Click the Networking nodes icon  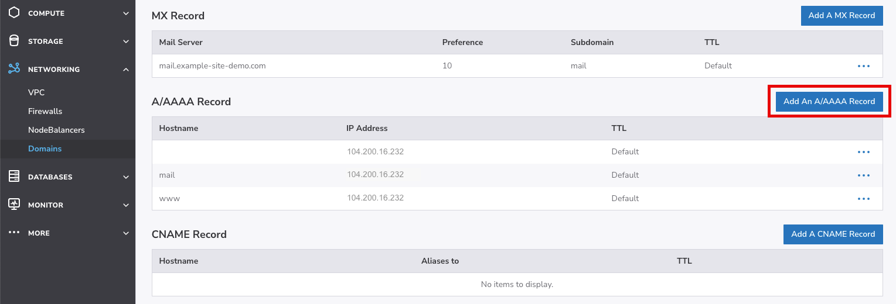(14, 69)
